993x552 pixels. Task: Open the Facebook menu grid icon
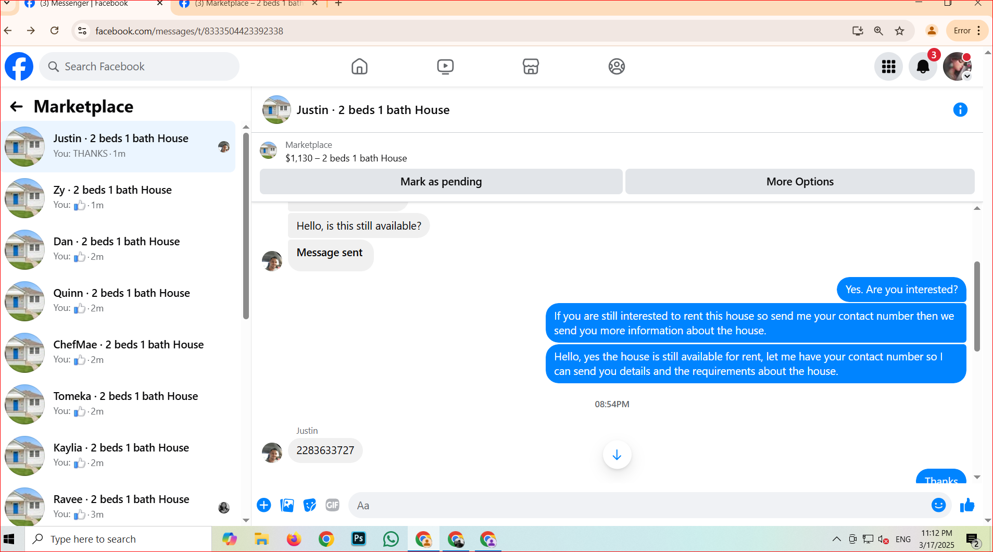coord(888,67)
